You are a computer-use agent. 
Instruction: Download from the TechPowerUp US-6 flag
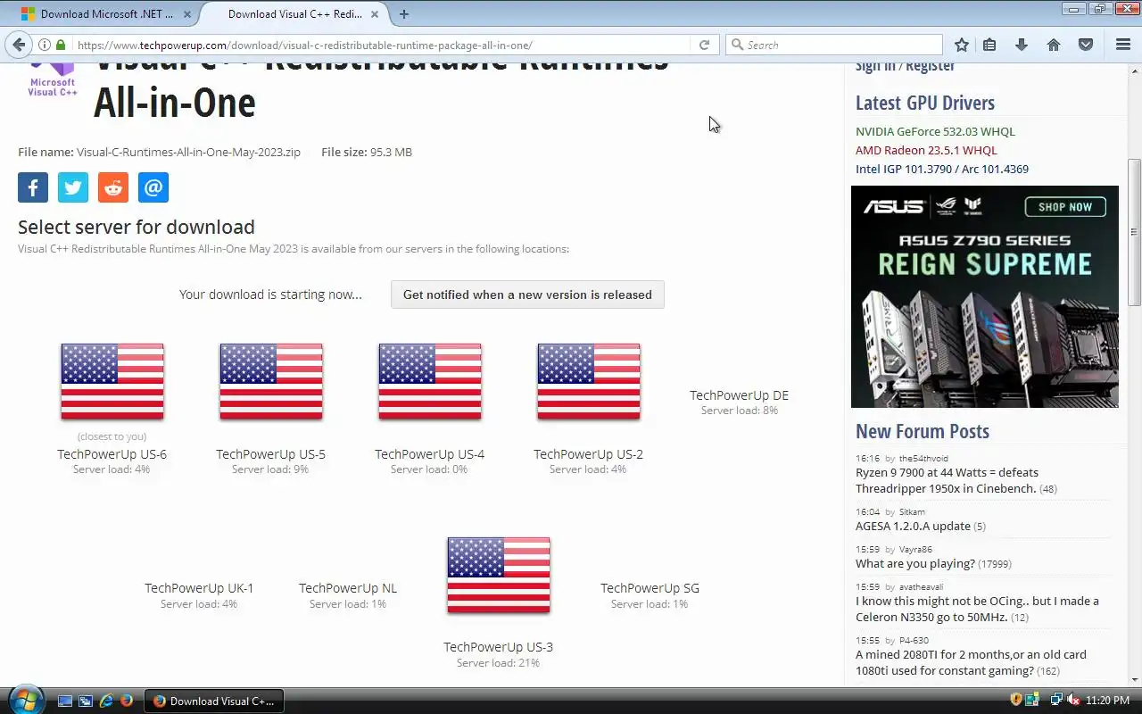[x=112, y=381]
